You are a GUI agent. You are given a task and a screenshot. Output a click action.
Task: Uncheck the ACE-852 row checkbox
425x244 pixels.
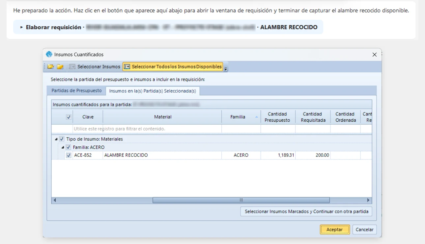69,155
